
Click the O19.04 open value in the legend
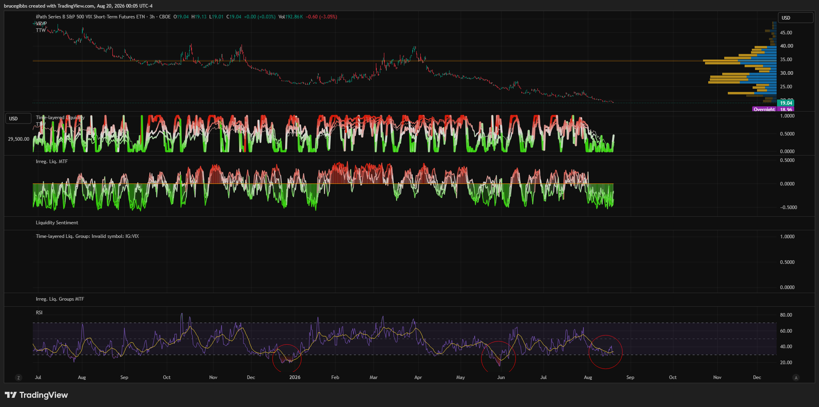[181, 17]
